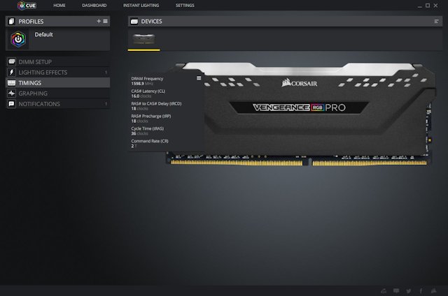Click the LIGHTING EFFECTS lightning bolt icon
The image size is (448, 296).
coord(11,72)
